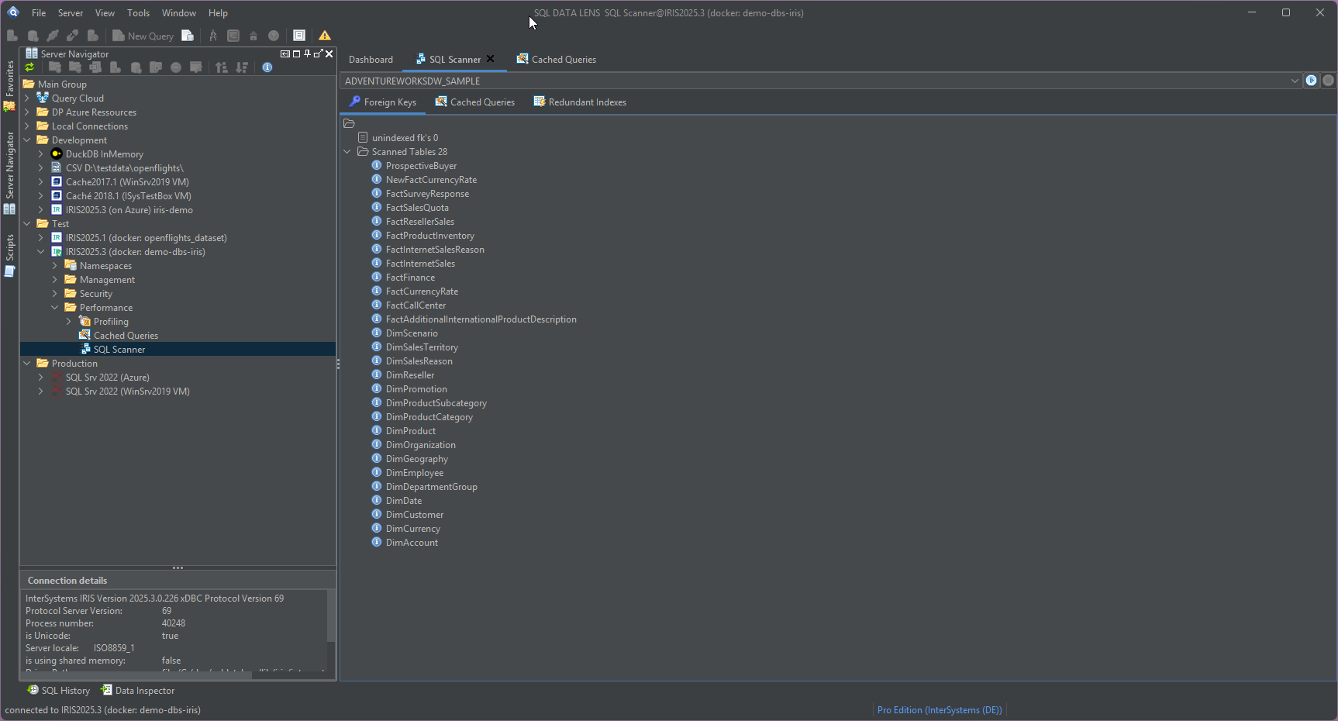Image resolution: width=1338 pixels, height=721 pixels.
Task: Click the stop scan button
Action: click(1328, 81)
